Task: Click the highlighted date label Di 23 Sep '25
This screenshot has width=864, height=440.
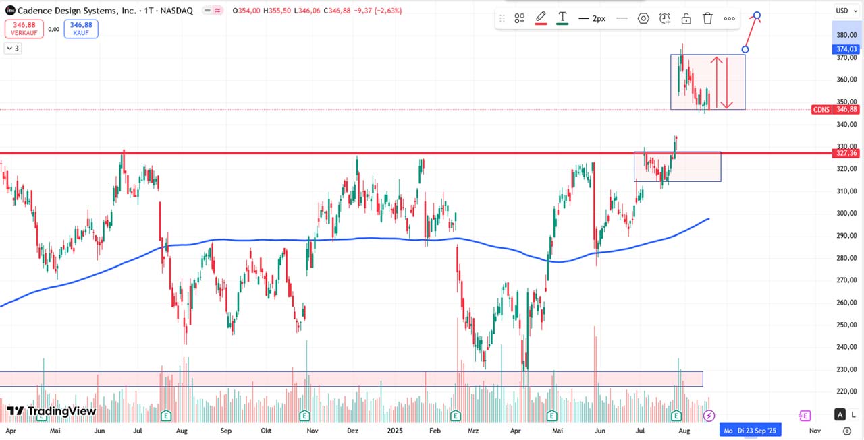Action: tap(757, 431)
